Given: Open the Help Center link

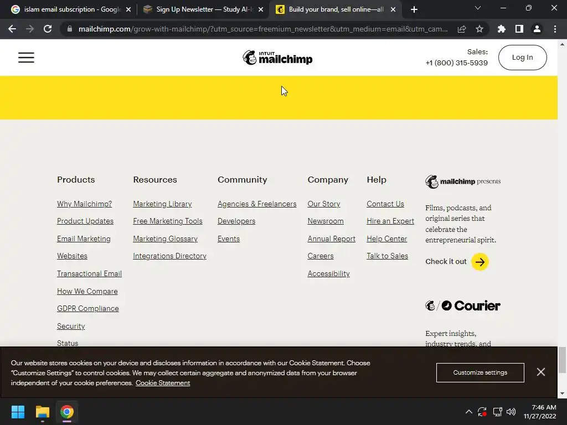Looking at the screenshot, I should [x=386, y=239].
